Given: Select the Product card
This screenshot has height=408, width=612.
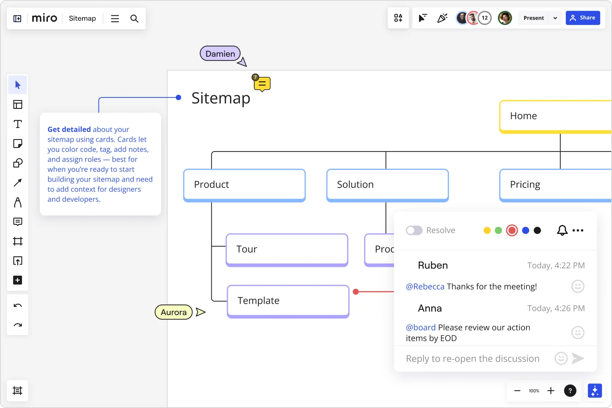Looking at the screenshot, I should coord(245,186).
